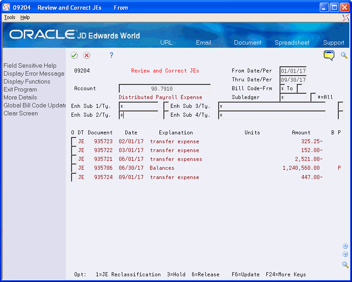
Task: Open the Tools menu
Action: click(x=10, y=17)
